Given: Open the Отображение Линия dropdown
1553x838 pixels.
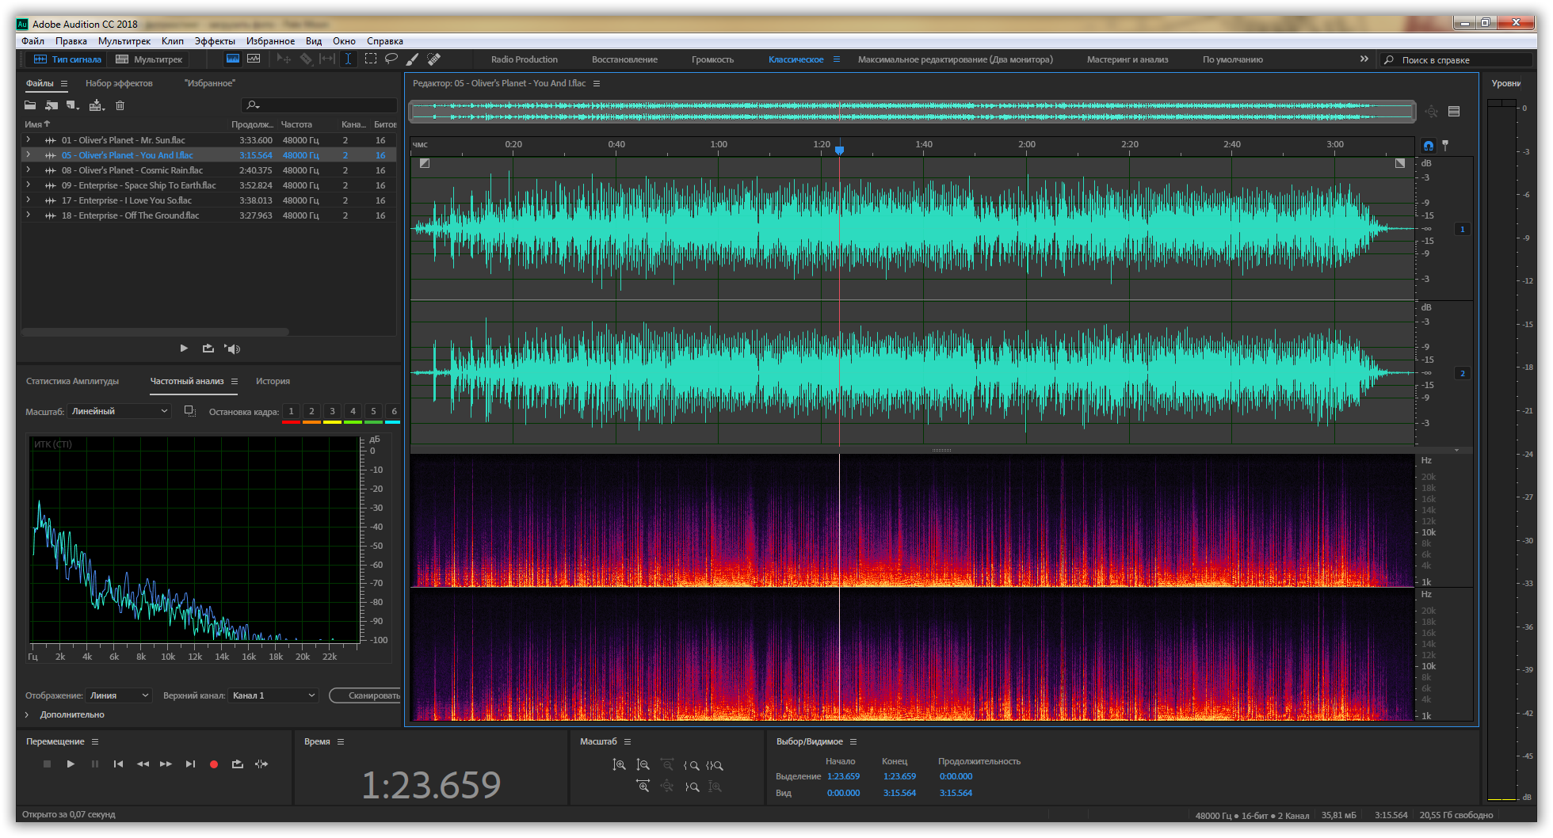Looking at the screenshot, I should point(119,695).
